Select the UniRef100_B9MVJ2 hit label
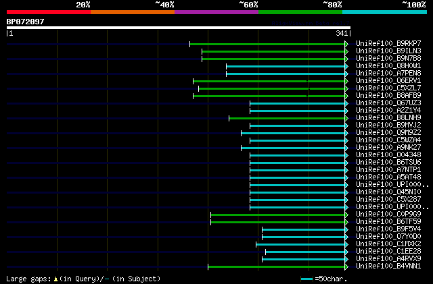The height and width of the screenshot is (284, 433). 388,125
